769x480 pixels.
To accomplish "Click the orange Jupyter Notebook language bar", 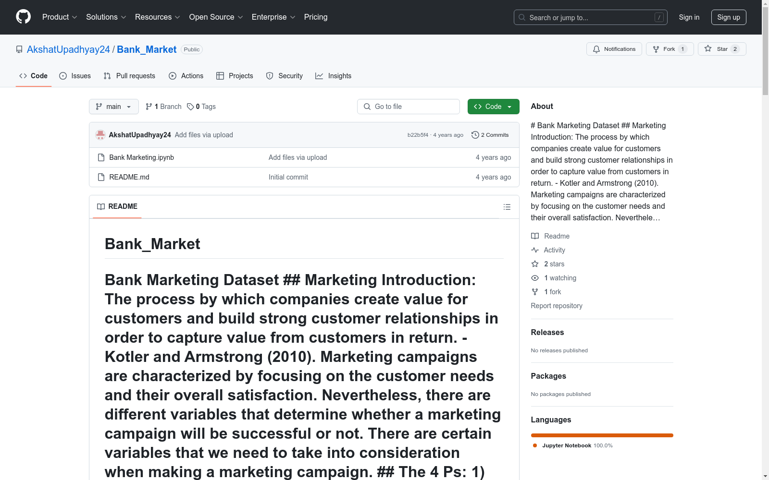I will [x=602, y=435].
